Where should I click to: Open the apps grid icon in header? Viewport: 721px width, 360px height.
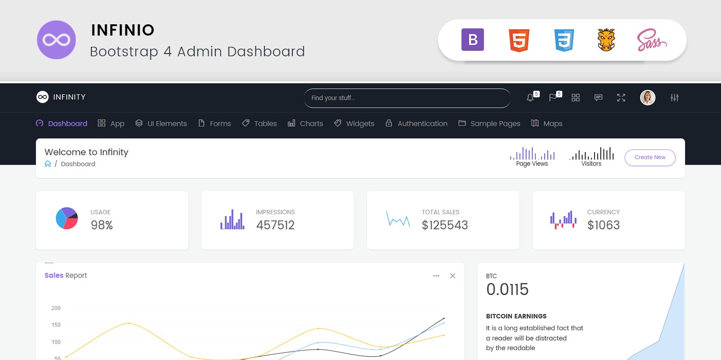pos(575,98)
